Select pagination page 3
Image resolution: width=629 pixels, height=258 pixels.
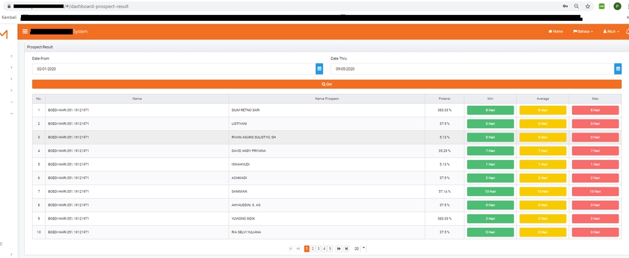click(318, 249)
